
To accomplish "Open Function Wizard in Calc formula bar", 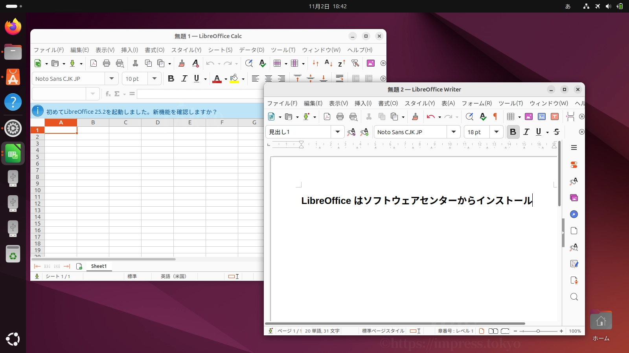I will tap(108, 94).
